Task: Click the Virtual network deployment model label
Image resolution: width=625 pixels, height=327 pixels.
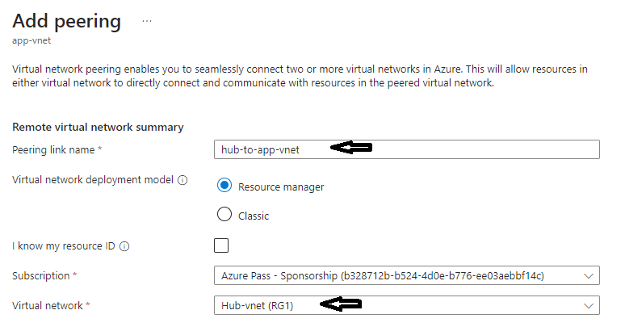Action: pos(93,180)
